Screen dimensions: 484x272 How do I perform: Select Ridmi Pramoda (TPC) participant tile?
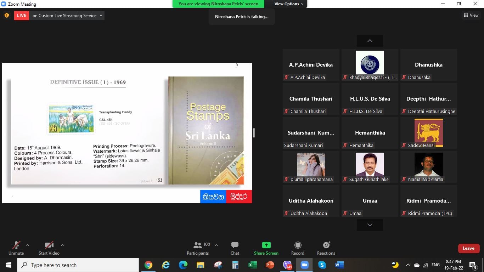[429, 201]
